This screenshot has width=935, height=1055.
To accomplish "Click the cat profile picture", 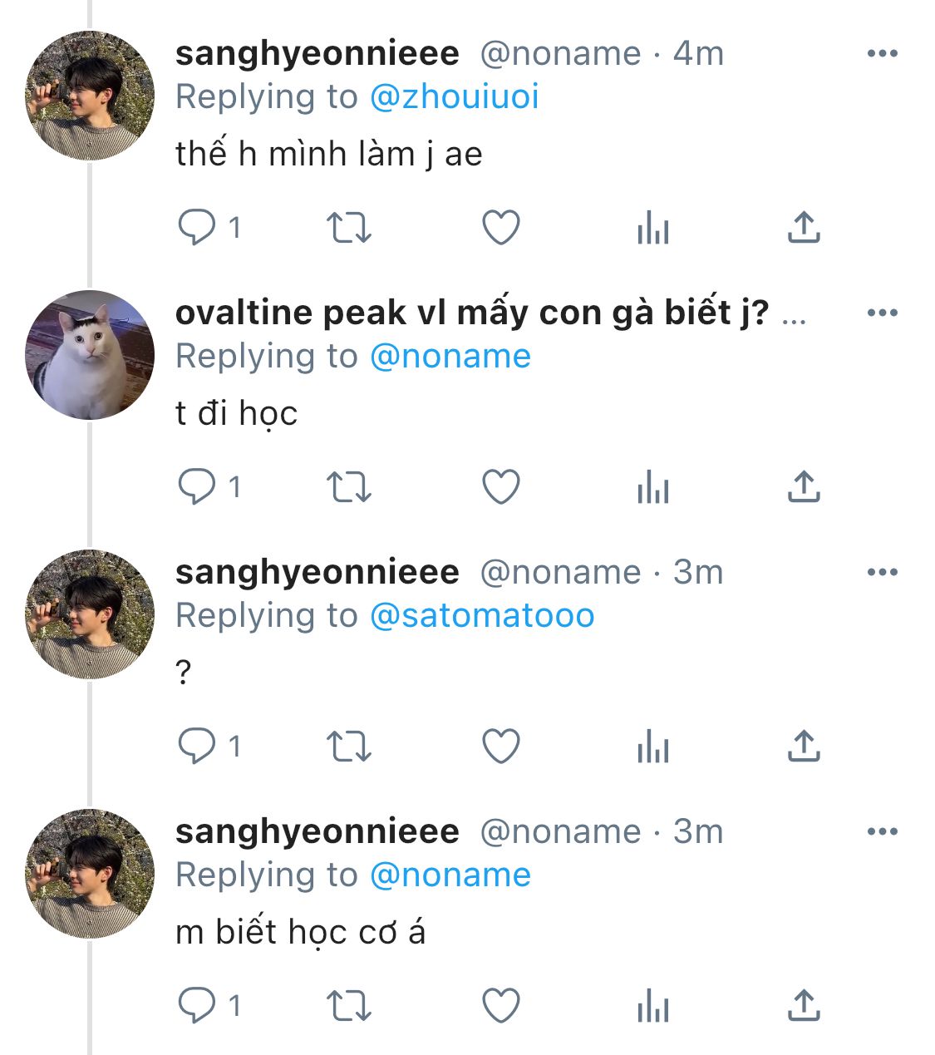I will tap(90, 355).
